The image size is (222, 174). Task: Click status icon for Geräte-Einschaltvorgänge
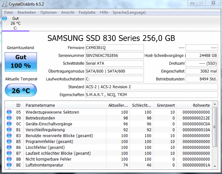[x=9, y=124]
